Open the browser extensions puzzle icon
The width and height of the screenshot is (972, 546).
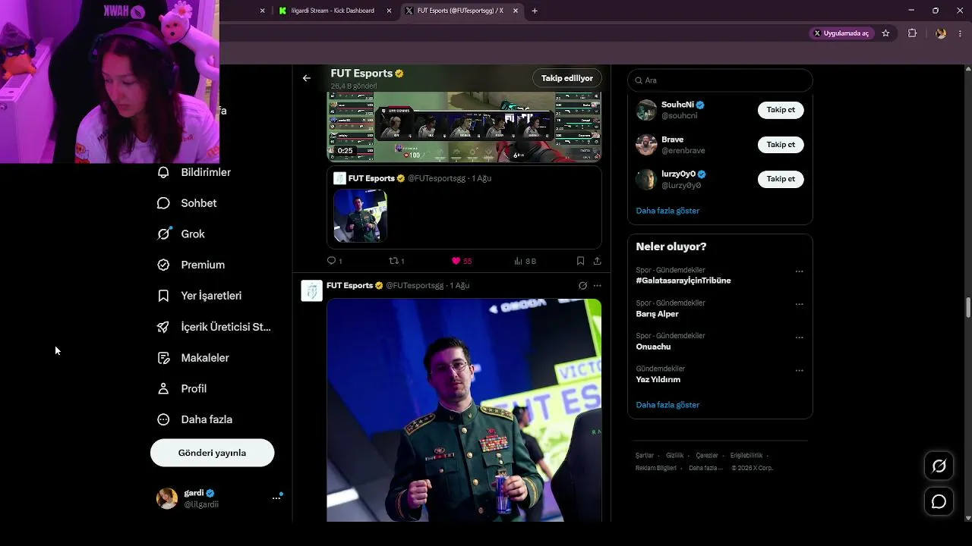click(x=912, y=33)
